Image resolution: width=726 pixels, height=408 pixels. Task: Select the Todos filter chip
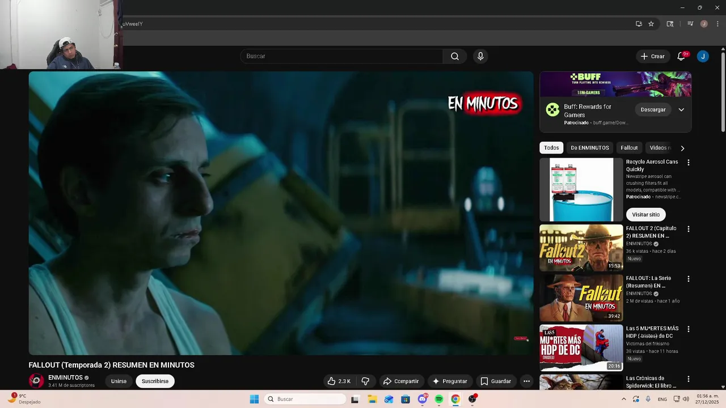pos(551,148)
